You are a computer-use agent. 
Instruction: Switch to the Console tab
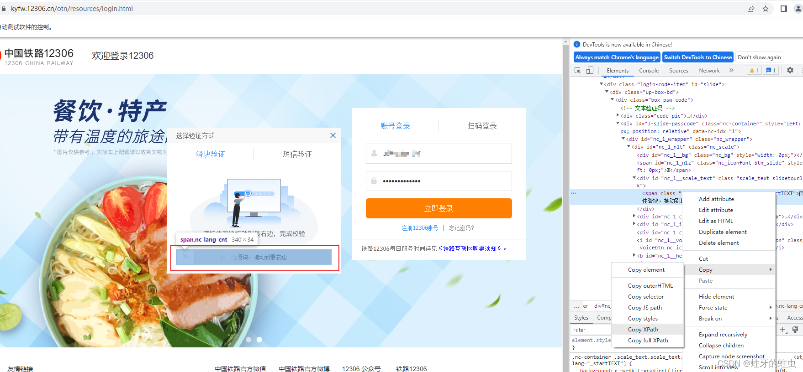(649, 71)
